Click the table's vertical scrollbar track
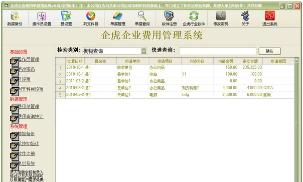 click(x=296, y=122)
